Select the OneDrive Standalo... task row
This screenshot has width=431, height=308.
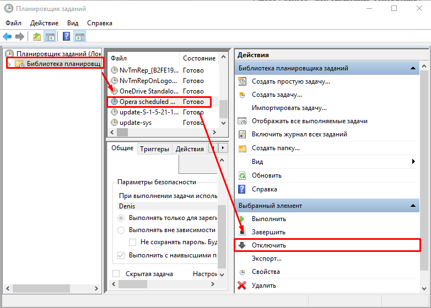pyautogui.click(x=164, y=91)
